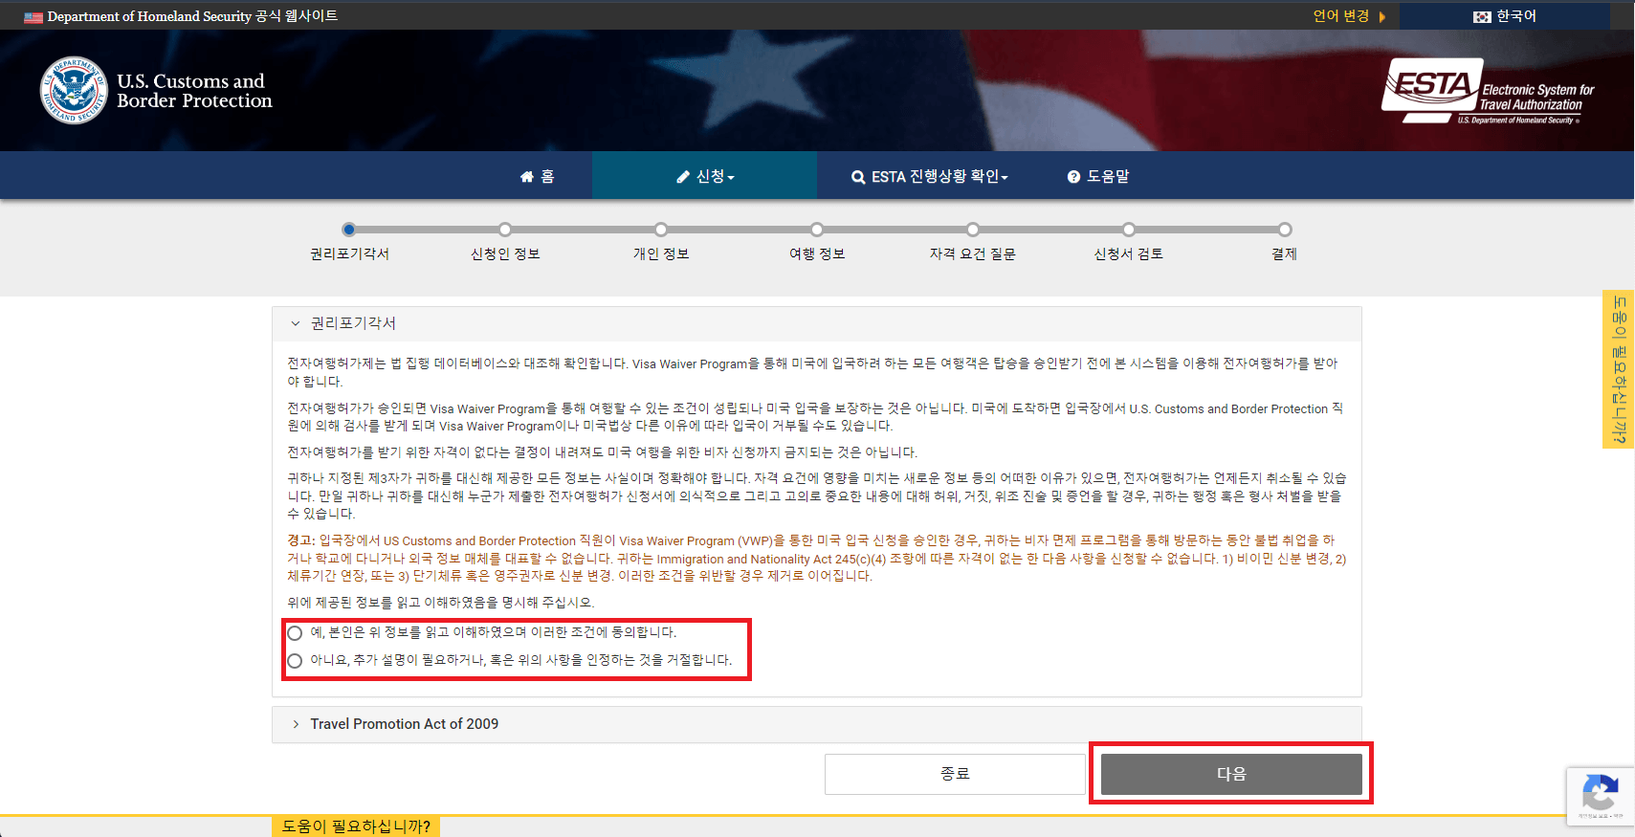Click the 경고: warning paragraph text

tap(817, 559)
